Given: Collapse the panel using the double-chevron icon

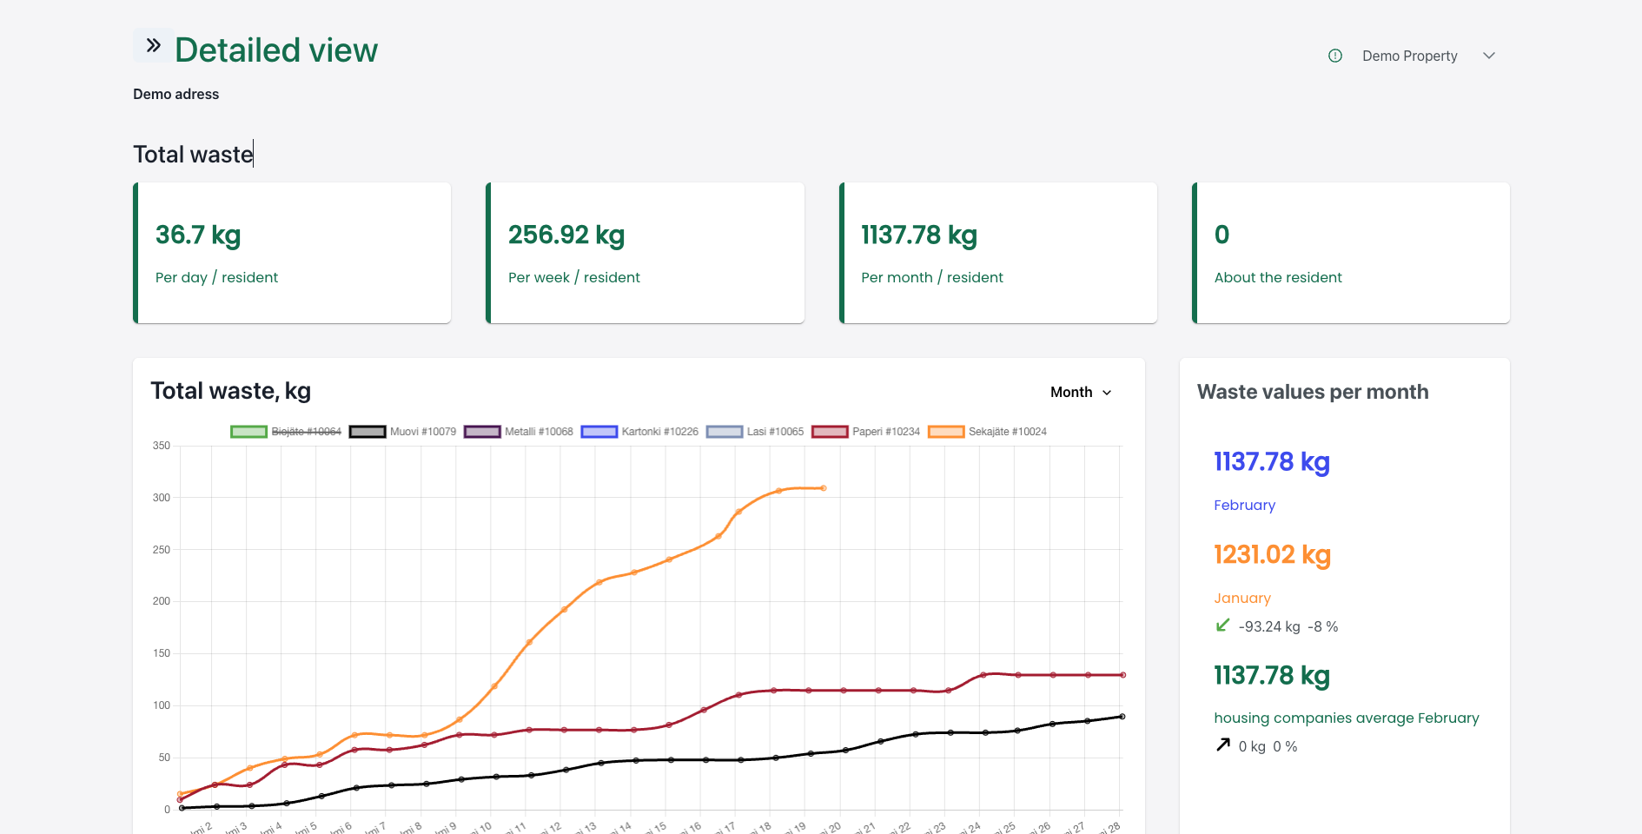Looking at the screenshot, I should (153, 43).
